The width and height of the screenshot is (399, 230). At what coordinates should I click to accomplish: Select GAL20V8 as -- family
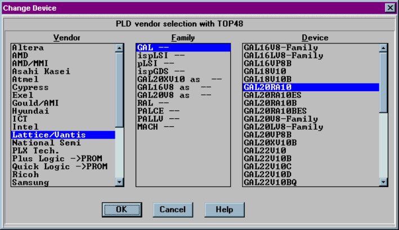(x=183, y=95)
